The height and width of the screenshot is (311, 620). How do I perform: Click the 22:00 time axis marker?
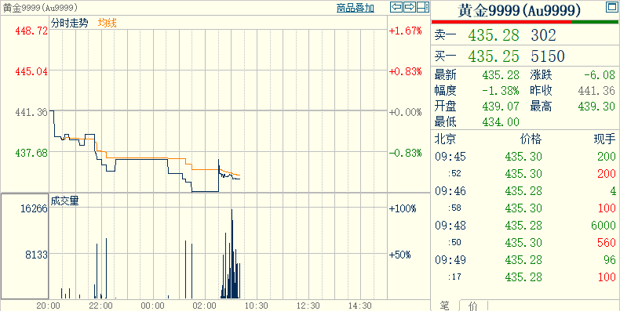(x=100, y=306)
